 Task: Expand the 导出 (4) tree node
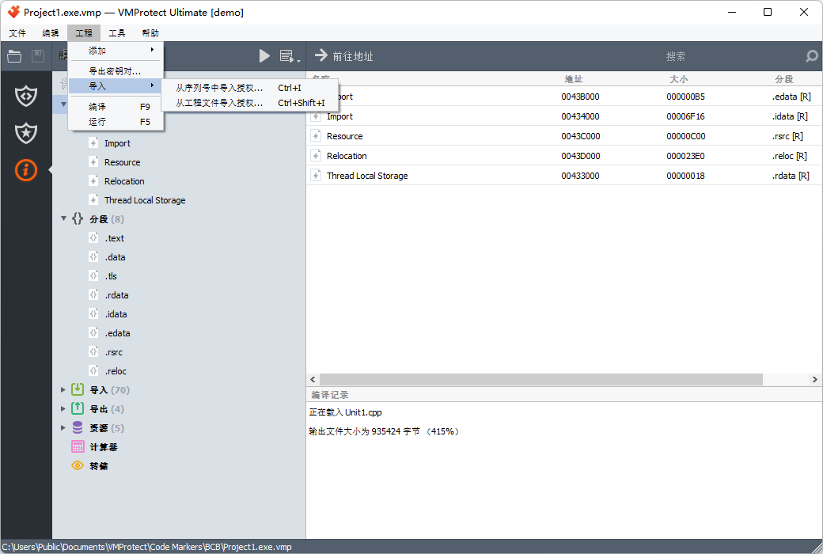click(x=63, y=408)
